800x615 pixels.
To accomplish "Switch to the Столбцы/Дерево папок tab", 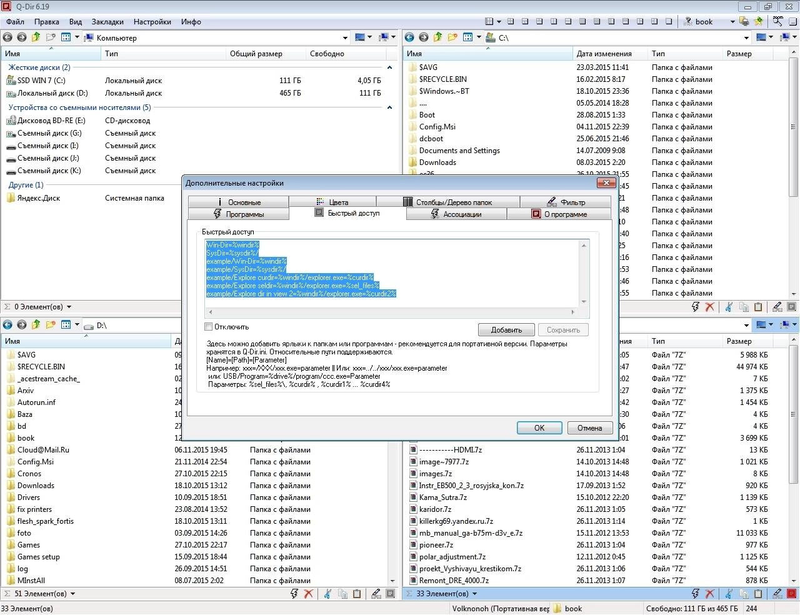I will (448, 202).
